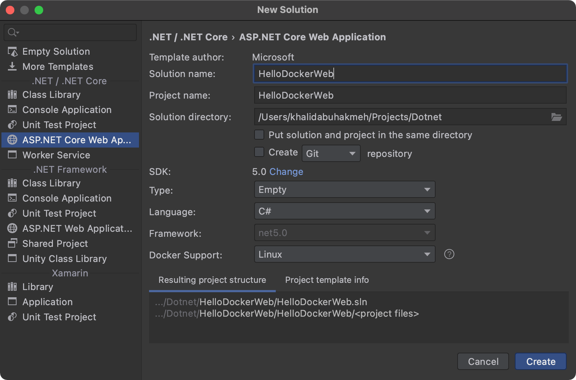Select Resulting project structure tab
The height and width of the screenshot is (380, 576).
(x=212, y=280)
